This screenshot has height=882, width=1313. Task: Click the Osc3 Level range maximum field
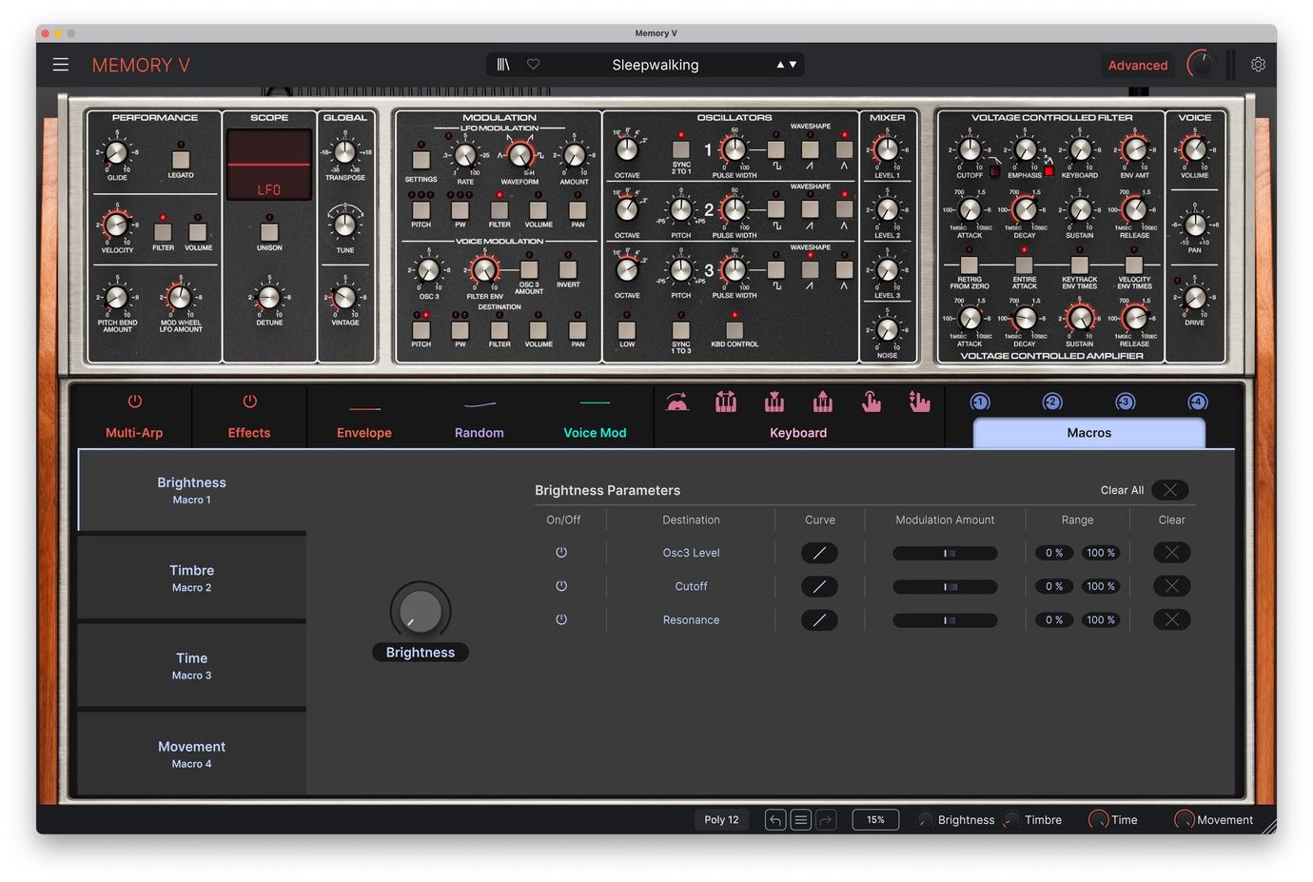tap(1101, 553)
